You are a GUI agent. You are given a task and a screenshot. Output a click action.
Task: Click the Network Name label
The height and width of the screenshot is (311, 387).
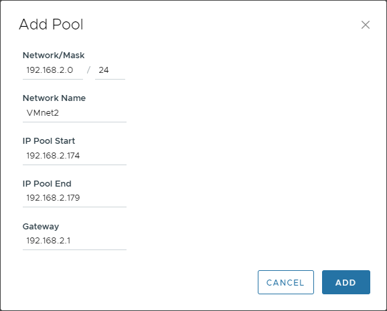[x=54, y=98]
